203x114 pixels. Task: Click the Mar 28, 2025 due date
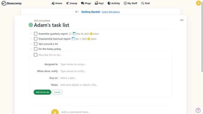pos(83,34)
